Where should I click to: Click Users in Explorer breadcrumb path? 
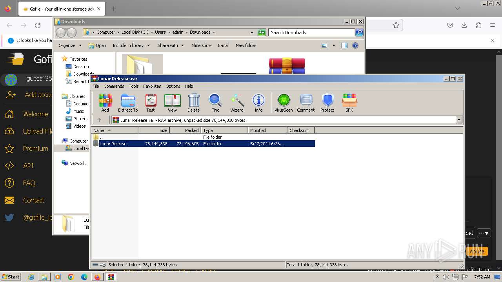point(160,32)
